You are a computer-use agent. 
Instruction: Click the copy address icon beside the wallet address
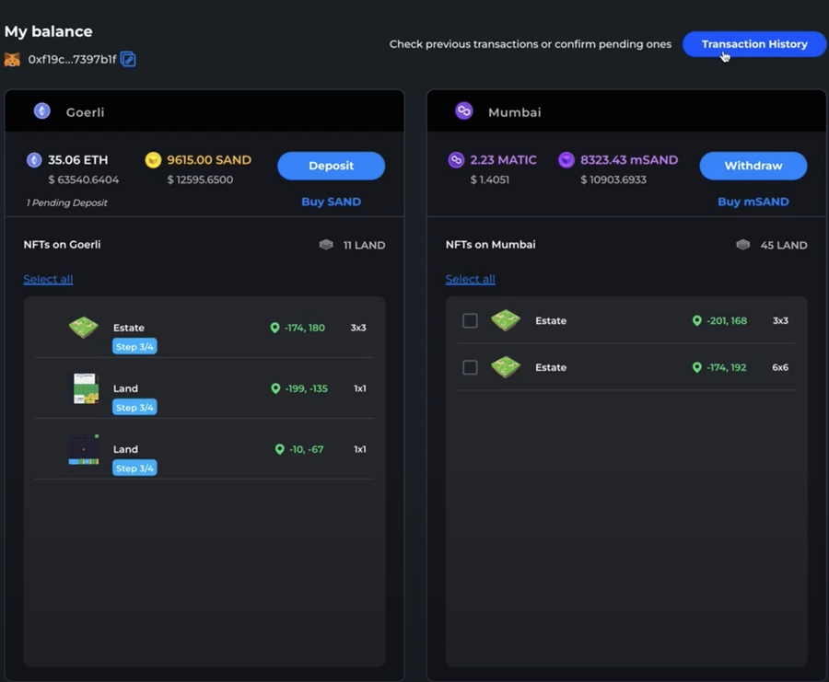coord(128,60)
